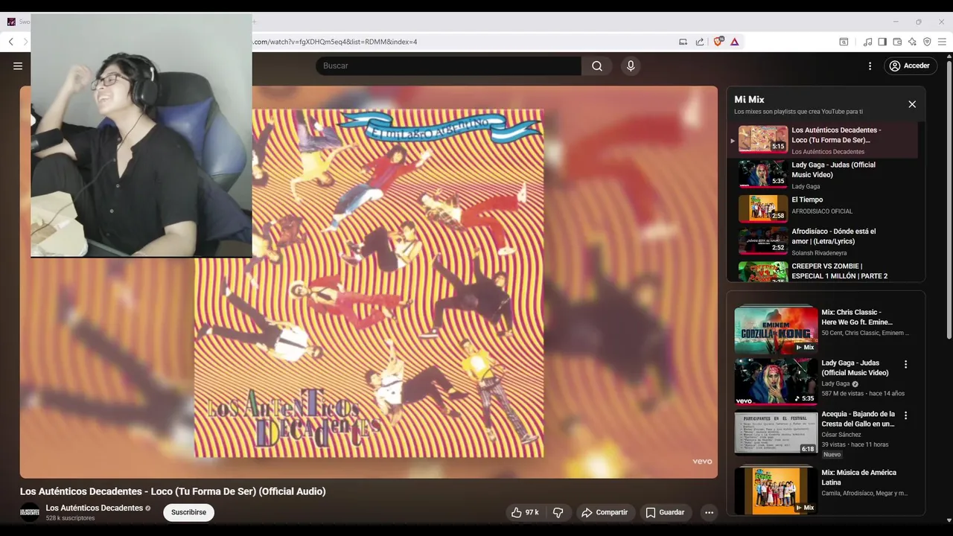Click the Acceder sign-in button
The height and width of the screenshot is (536, 953).
(909, 66)
